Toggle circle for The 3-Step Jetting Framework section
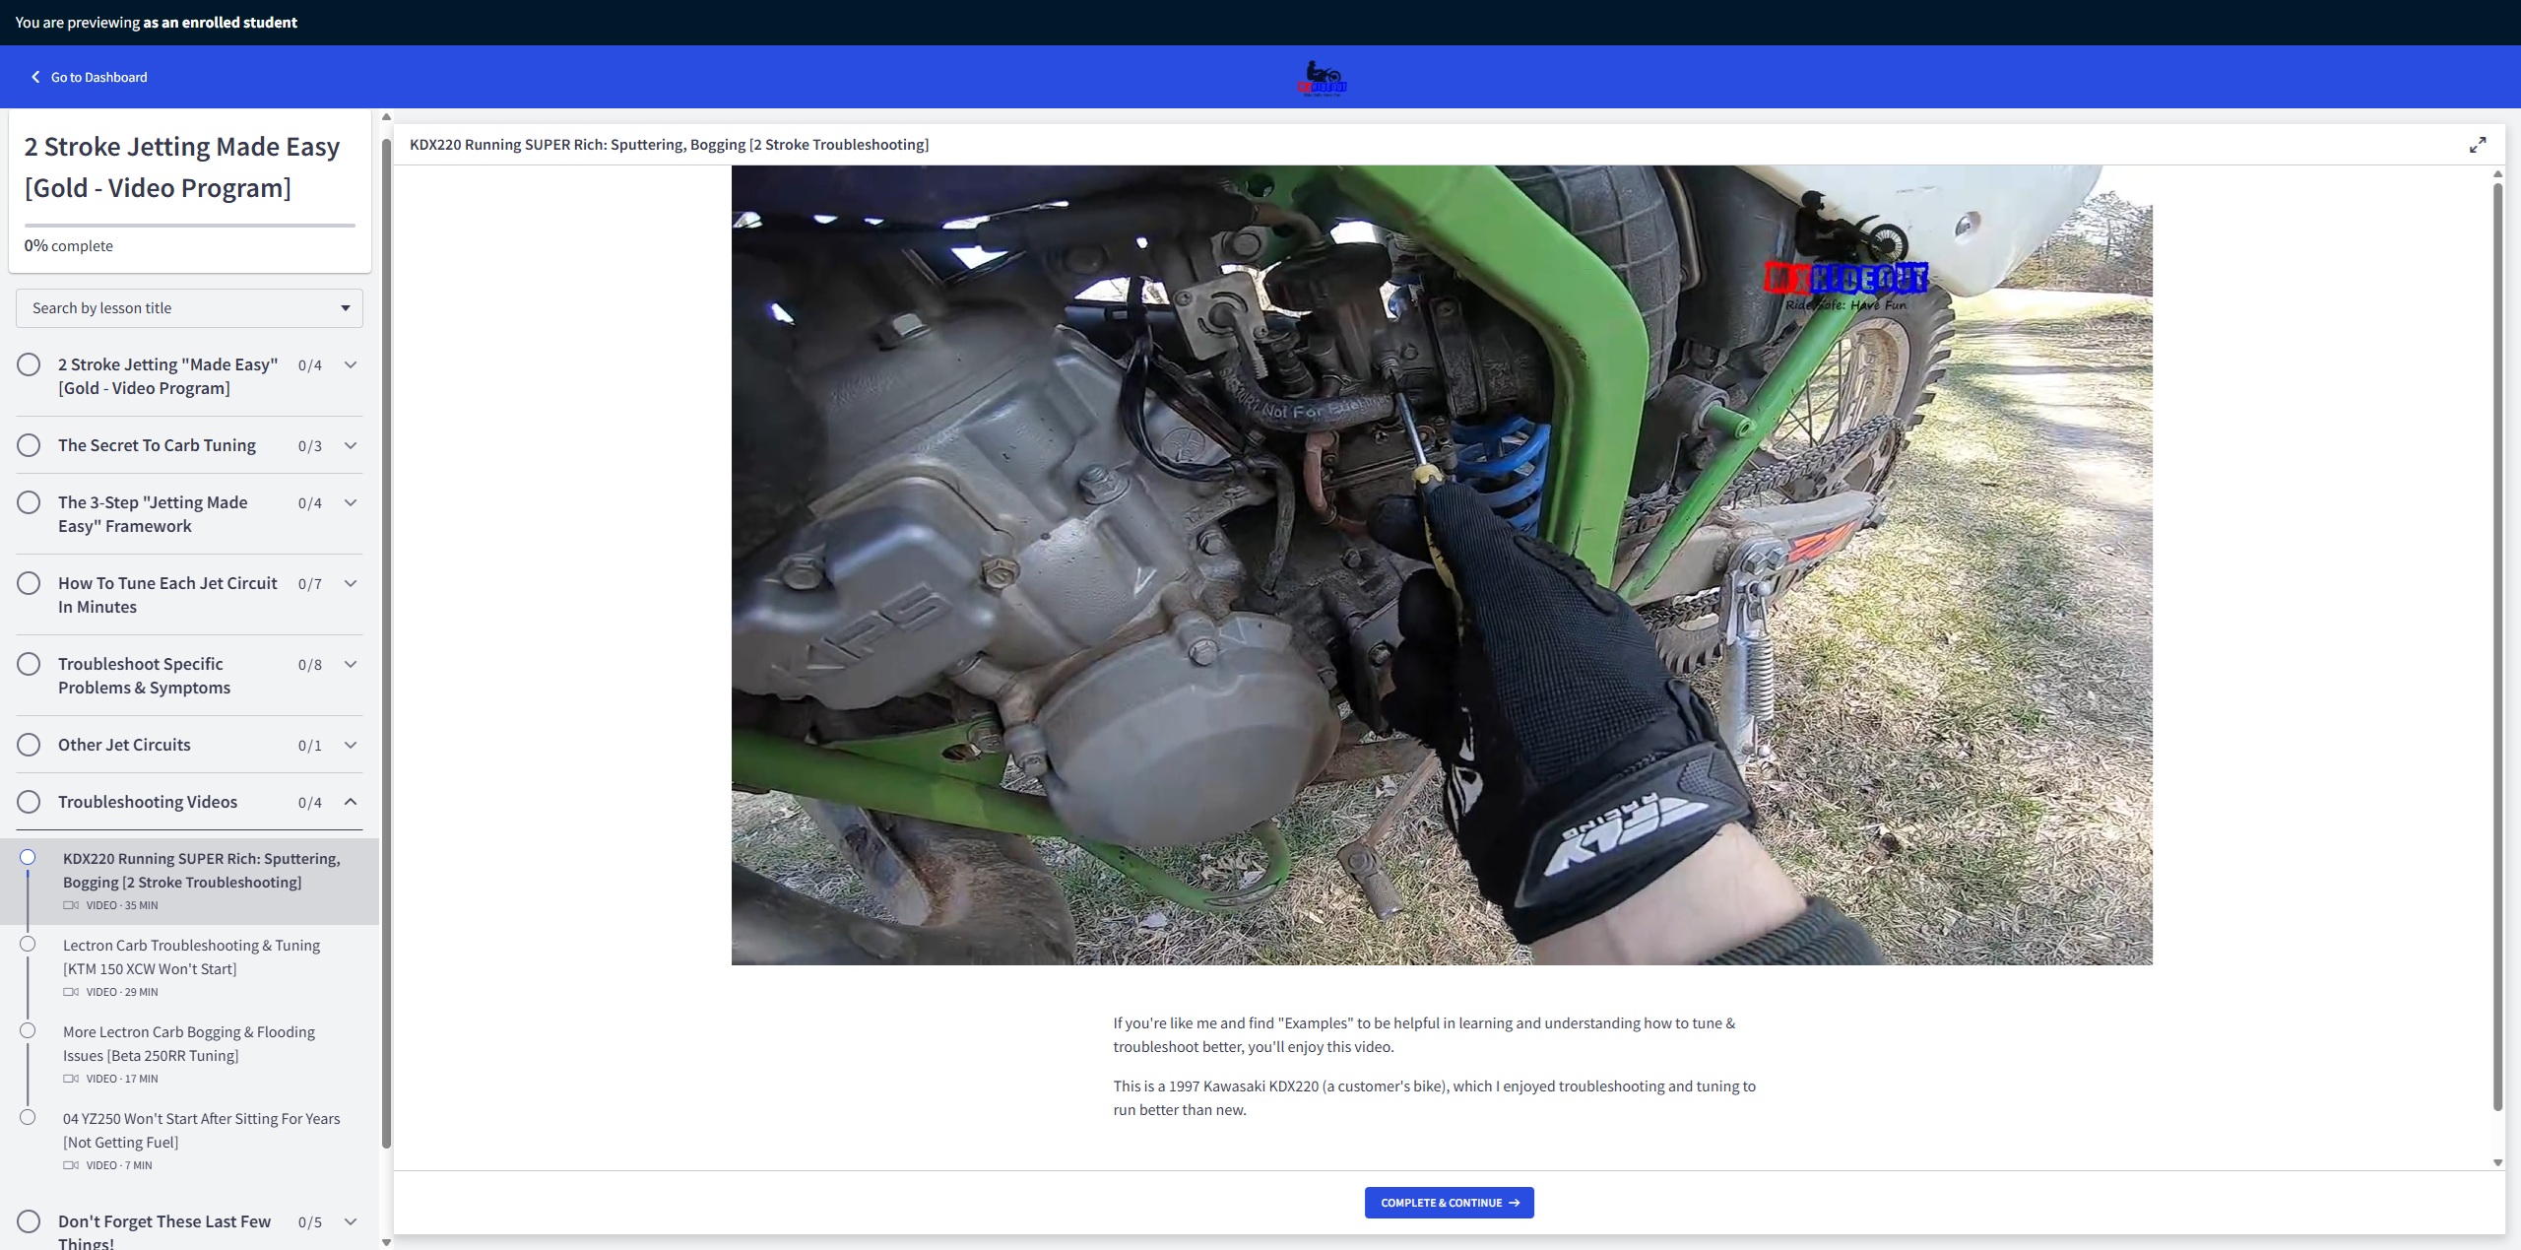The height and width of the screenshot is (1250, 2521). [x=29, y=502]
